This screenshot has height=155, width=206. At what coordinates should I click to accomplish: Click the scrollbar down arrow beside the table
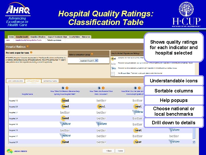[x=194, y=142]
